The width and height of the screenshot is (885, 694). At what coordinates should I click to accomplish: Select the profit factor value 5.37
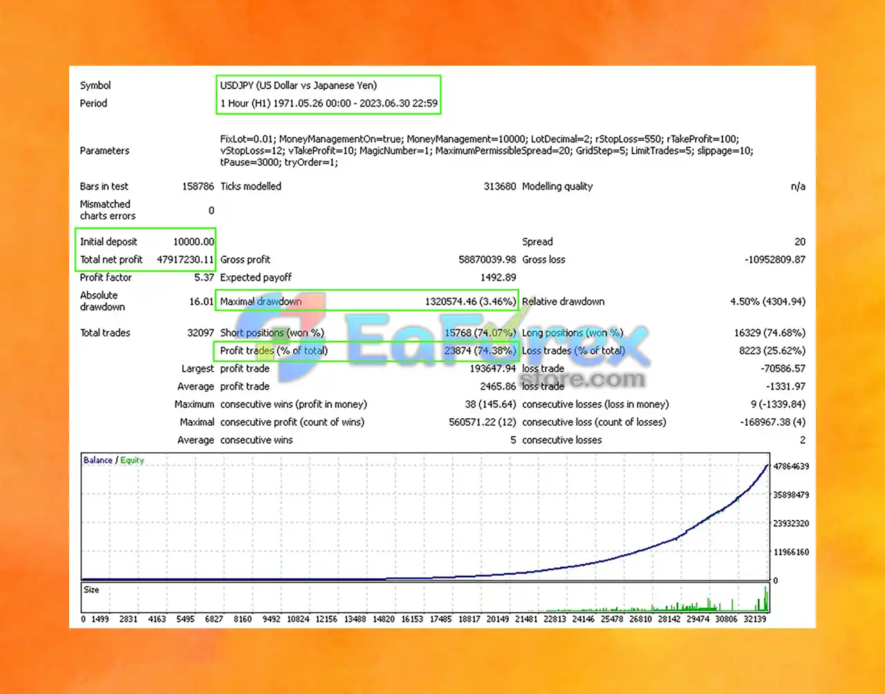click(x=204, y=278)
